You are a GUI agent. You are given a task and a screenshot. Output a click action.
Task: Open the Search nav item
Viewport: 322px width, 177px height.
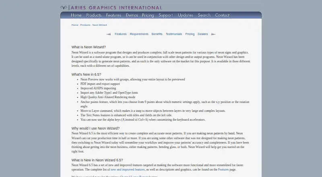204,15
